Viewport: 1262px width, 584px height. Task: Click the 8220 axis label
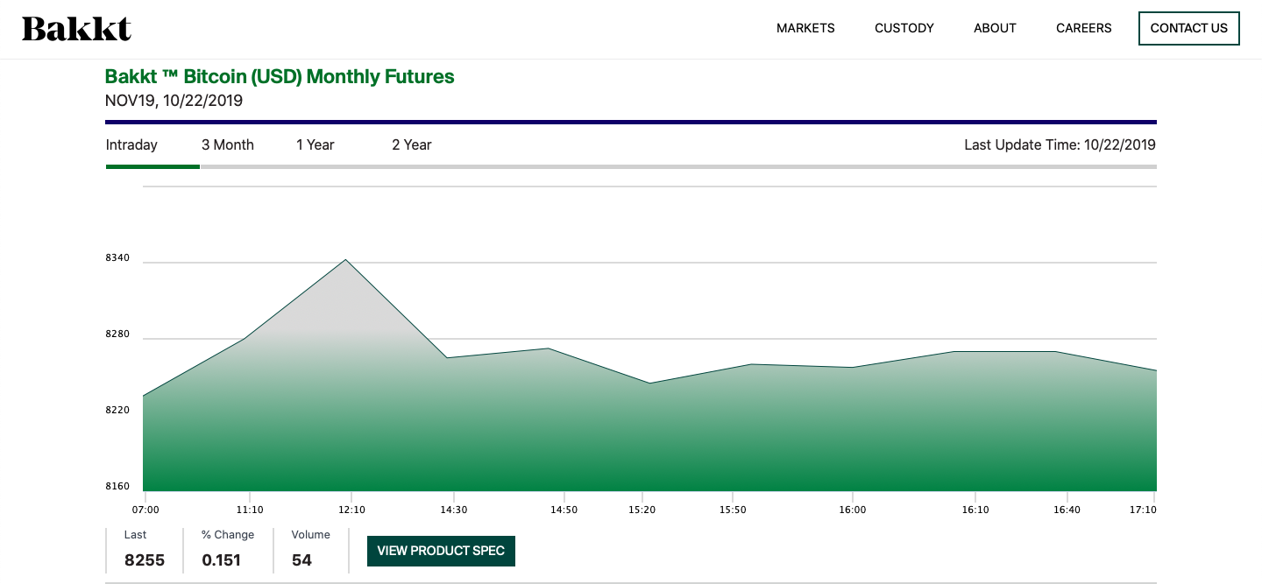(x=117, y=410)
